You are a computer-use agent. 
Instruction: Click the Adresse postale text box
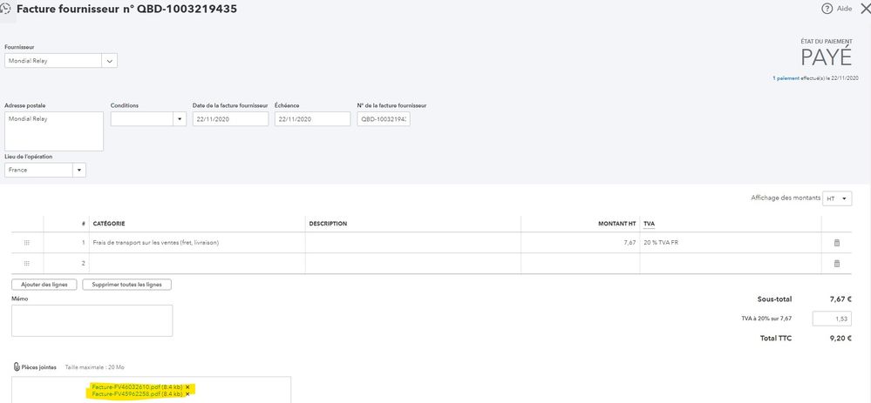tap(54, 131)
